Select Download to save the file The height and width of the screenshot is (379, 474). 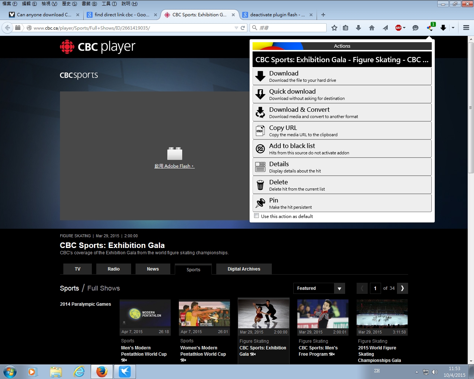pos(342,76)
